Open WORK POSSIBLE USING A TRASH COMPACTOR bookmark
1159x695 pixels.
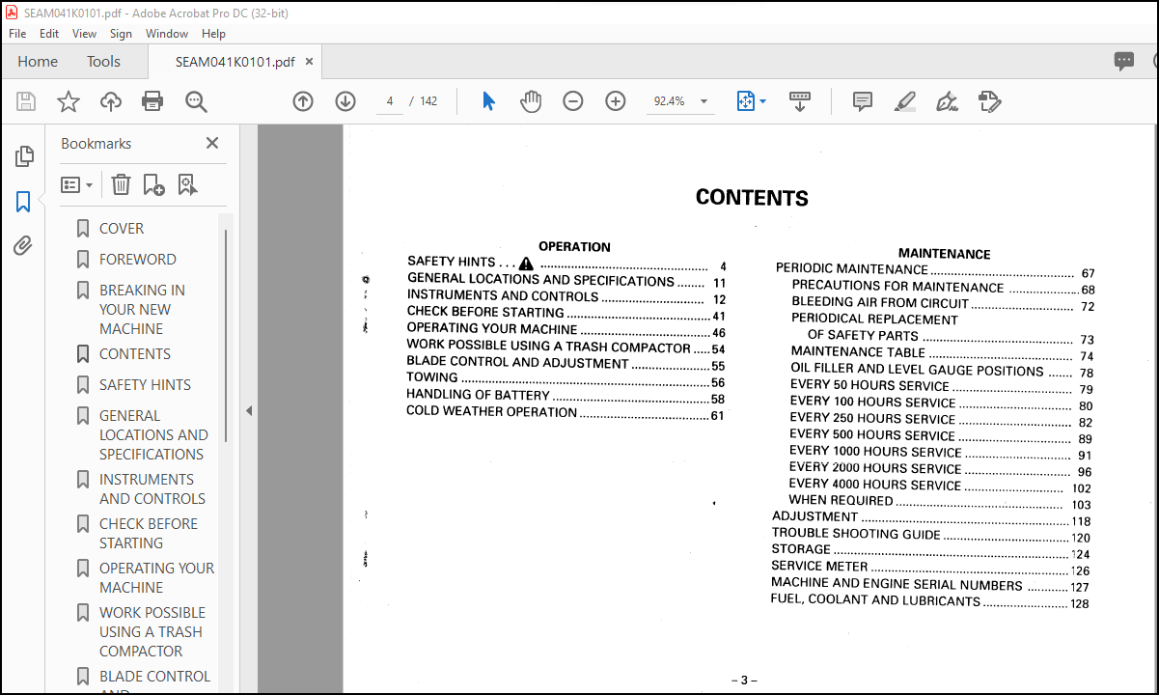pos(152,632)
